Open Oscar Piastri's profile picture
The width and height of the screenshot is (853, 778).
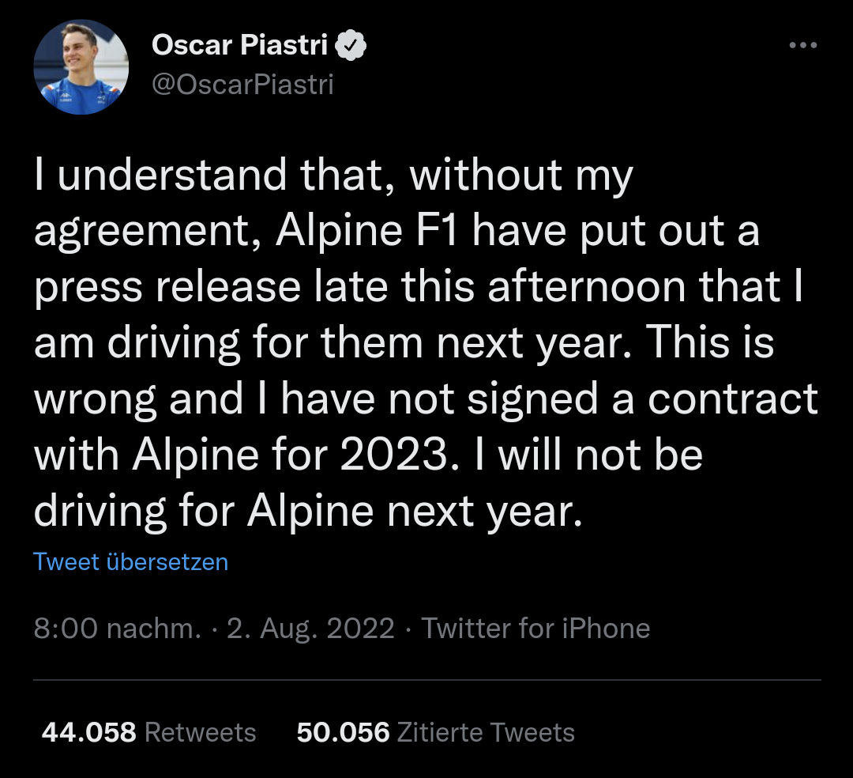(81, 67)
